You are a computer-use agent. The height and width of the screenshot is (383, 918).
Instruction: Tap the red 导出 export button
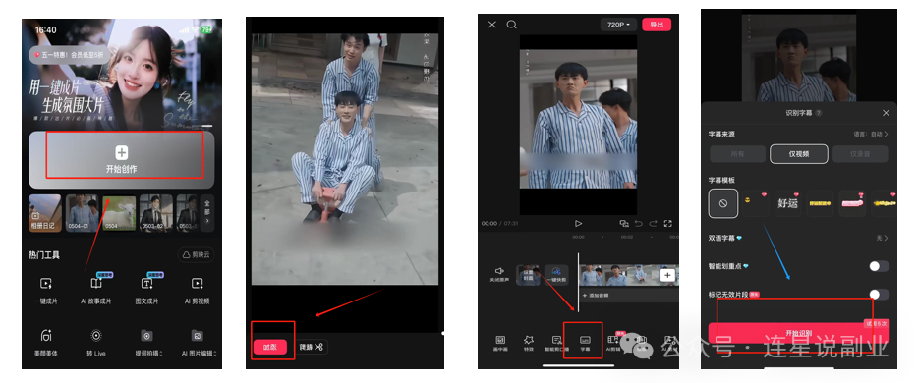pos(657,25)
